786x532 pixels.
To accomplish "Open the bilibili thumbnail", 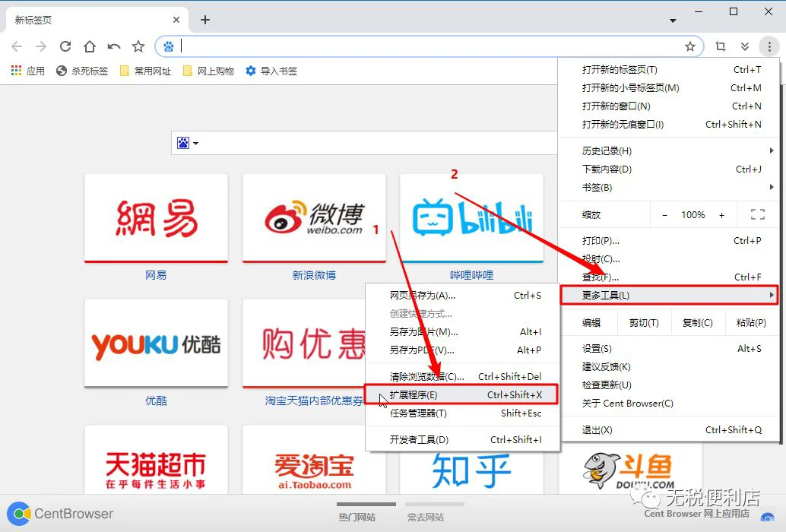I will 472,218.
